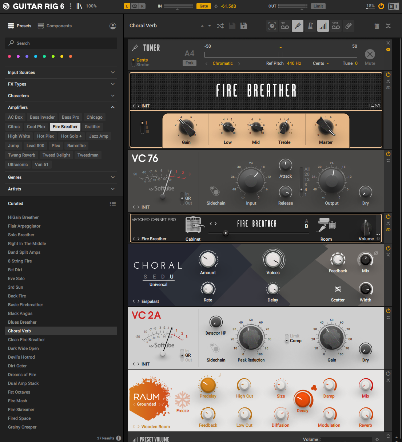This screenshot has width=402, height=442.
Task: Click the Scatter icon in Choral
Action: click(x=338, y=289)
